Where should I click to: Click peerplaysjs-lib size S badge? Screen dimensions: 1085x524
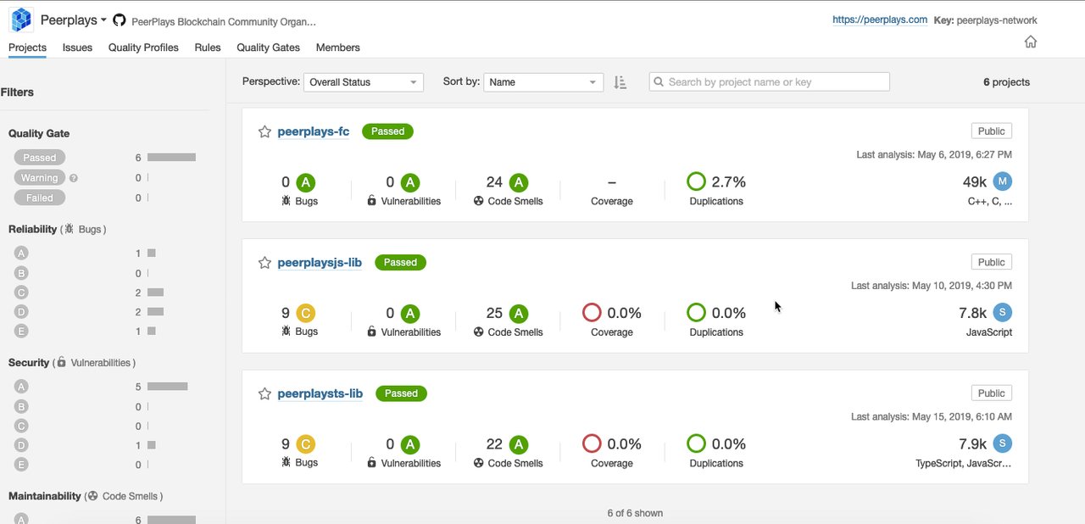coord(1003,313)
